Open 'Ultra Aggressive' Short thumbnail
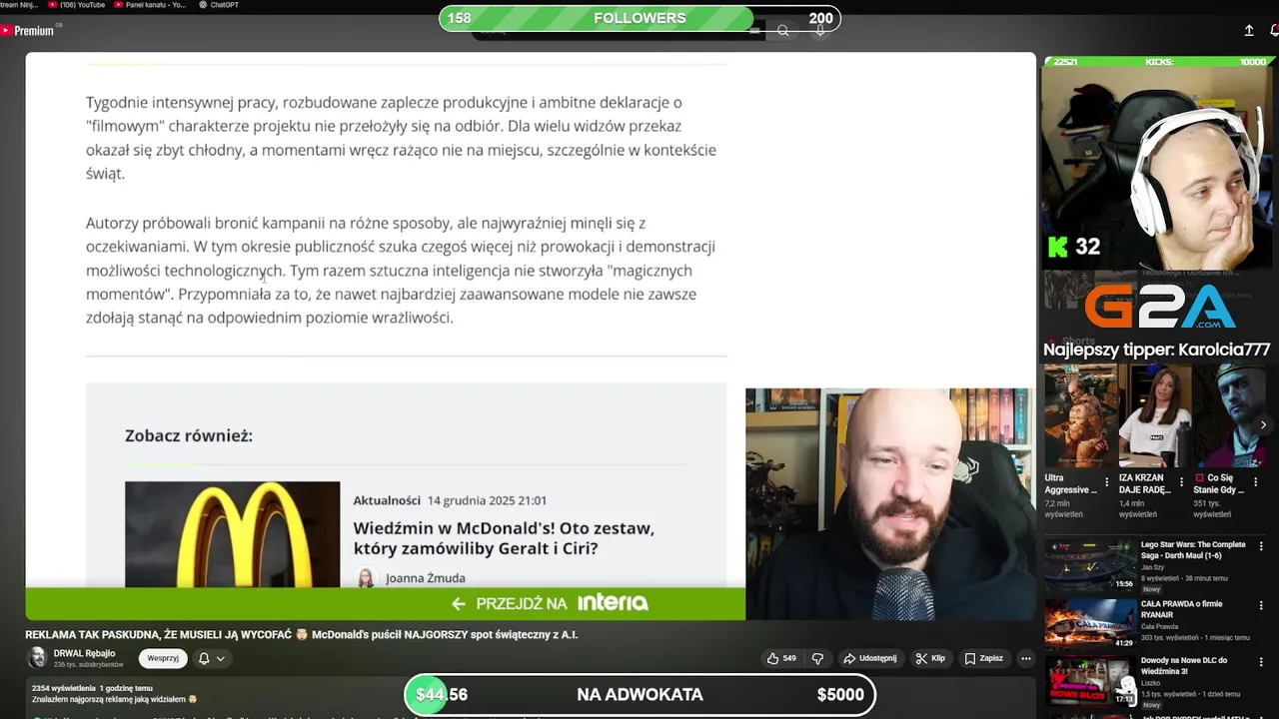This screenshot has width=1279, height=719. 1081,415
